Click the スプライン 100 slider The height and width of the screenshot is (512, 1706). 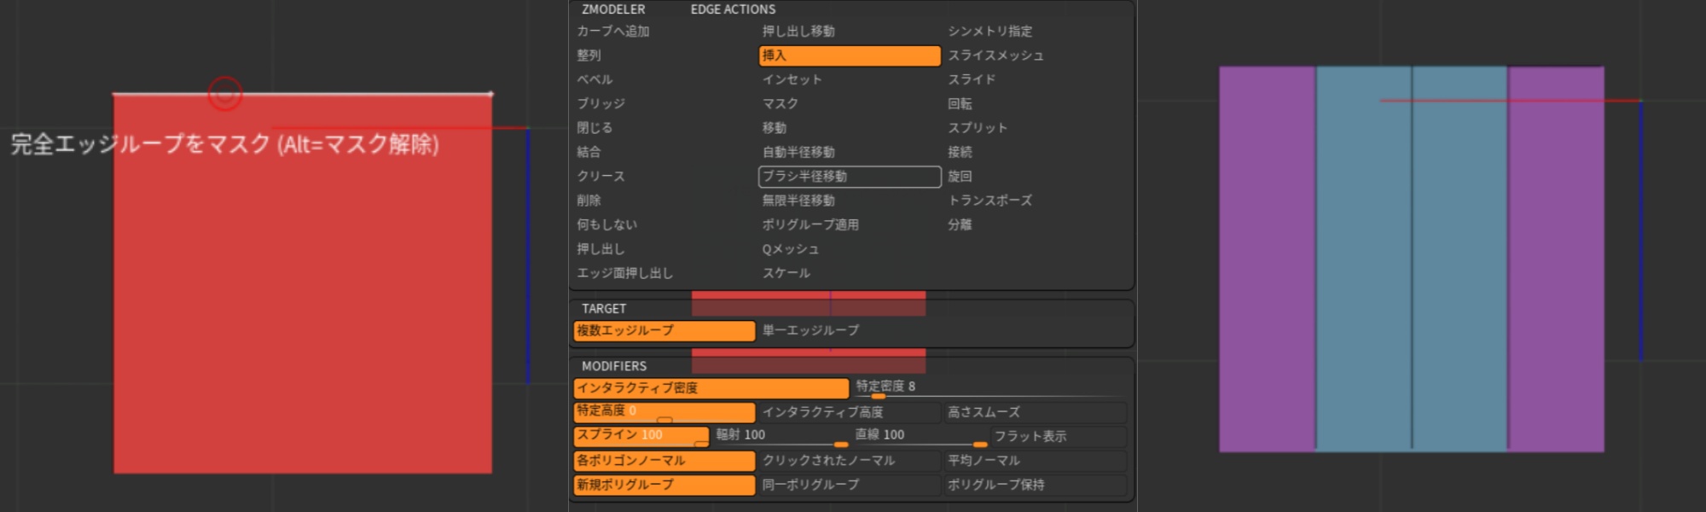tap(641, 436)
